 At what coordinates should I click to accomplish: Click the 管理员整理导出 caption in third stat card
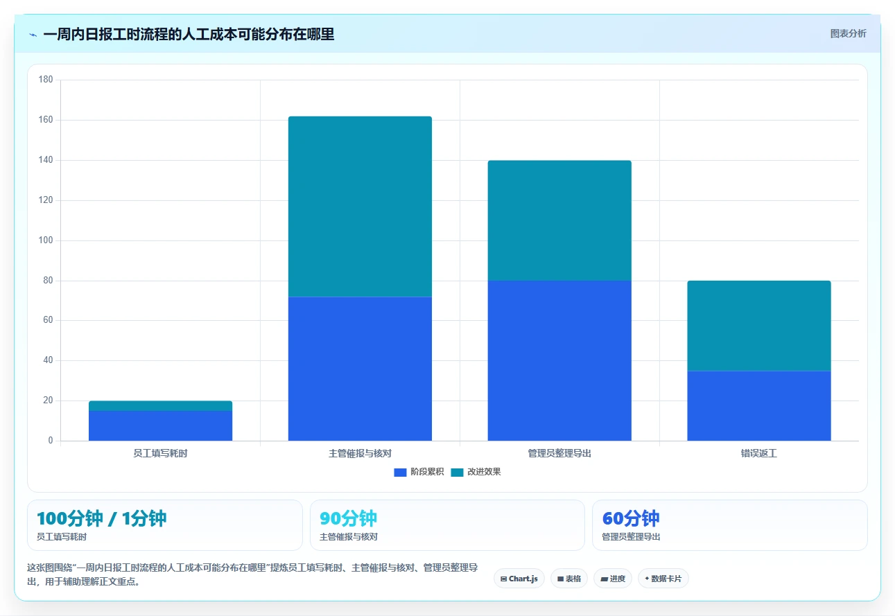click(x=631, y=537)
